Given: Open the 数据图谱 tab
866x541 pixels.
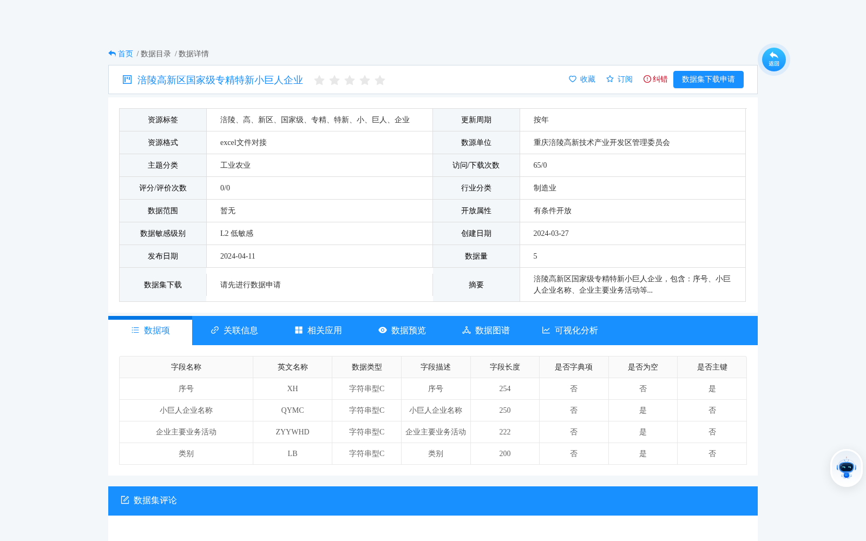Looking at the screenshot, I should point(486,331).
